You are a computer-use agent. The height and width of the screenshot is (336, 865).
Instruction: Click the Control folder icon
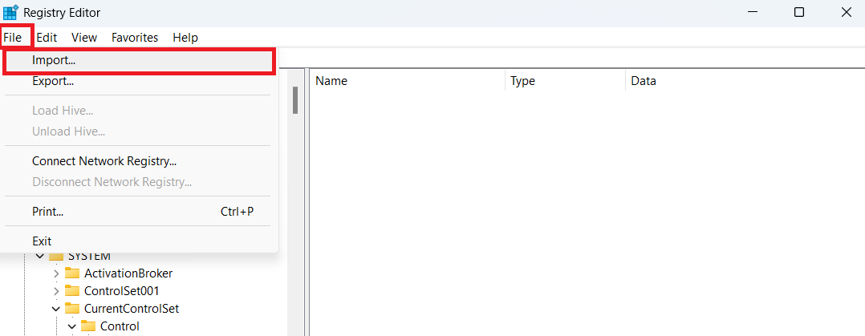[x=88, y=326]
